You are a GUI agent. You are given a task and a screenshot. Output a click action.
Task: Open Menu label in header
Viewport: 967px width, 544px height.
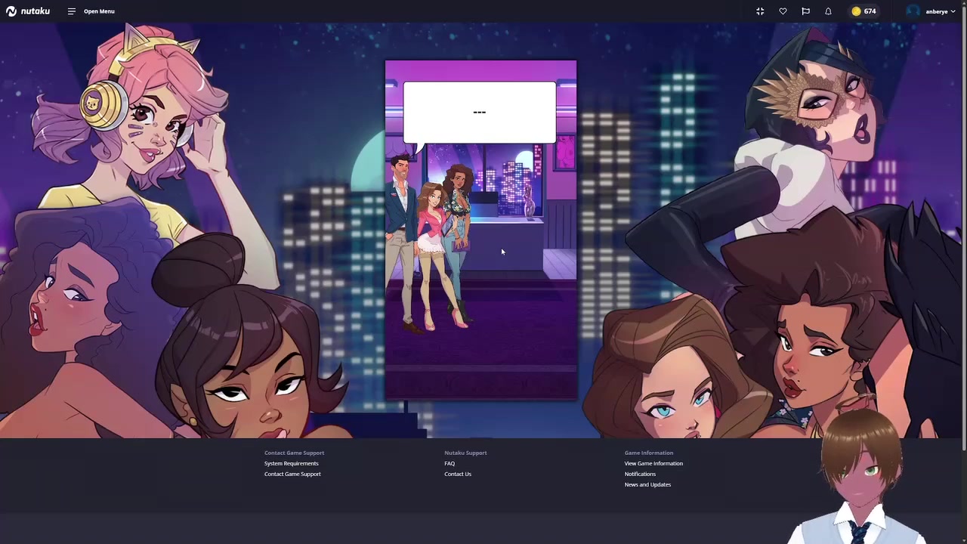click(x=99, y=11)
